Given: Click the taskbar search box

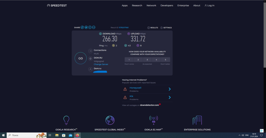Looking at the screenshot, I should (x=27, y=135).
